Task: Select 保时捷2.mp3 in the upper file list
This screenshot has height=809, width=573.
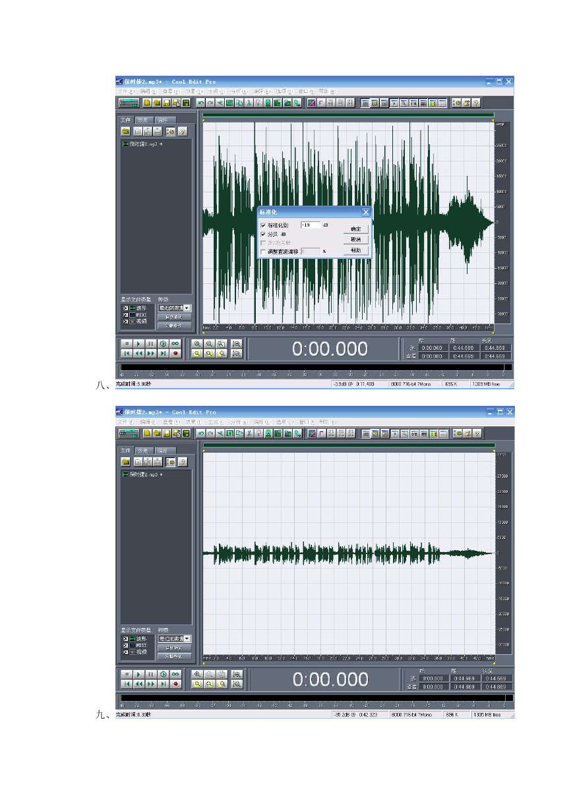Action: [142, 144]
